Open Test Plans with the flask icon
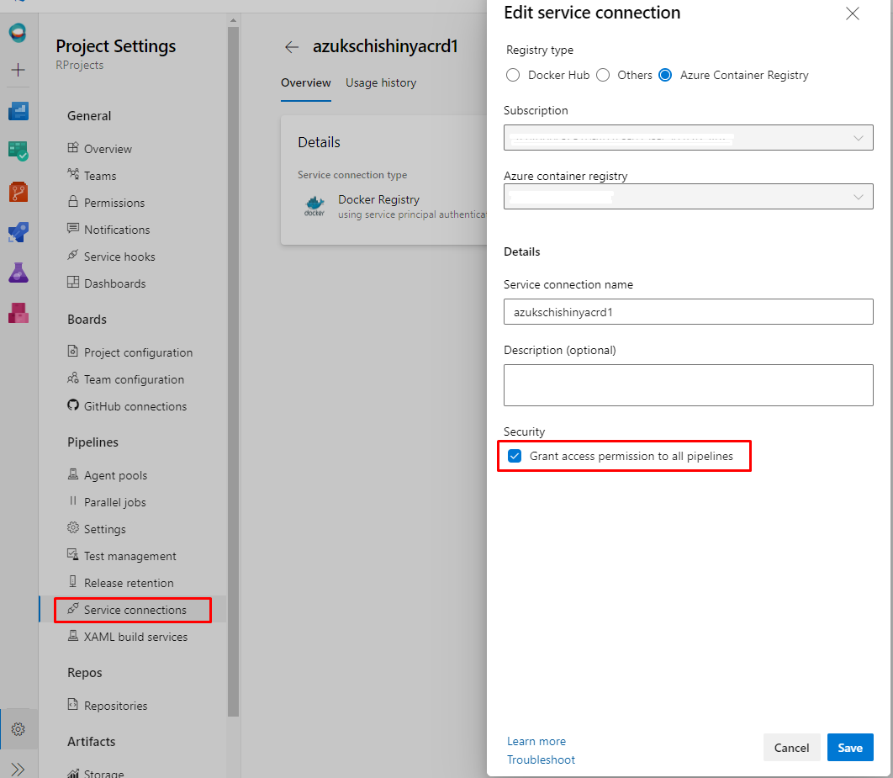 (18, 270)
